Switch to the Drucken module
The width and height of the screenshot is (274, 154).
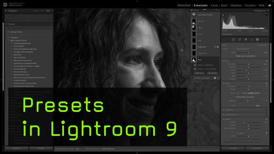tap(250, 5)
